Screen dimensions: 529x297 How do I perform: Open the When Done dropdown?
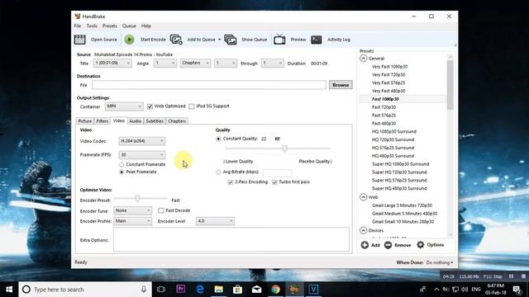coord(440,262)
